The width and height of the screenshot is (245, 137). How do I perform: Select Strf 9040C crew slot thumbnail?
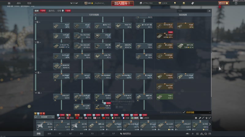pyautogui.click(x=114, y=125)
